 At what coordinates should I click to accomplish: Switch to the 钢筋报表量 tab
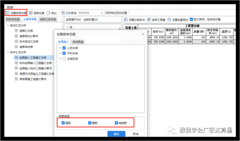point(13,19)
